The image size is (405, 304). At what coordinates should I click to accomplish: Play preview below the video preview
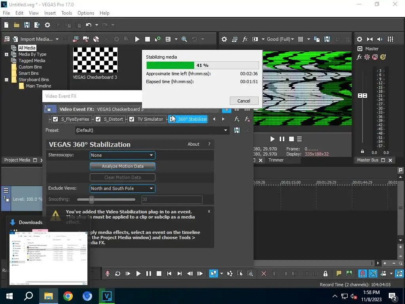pyautogui.click(x=272, y=139)
